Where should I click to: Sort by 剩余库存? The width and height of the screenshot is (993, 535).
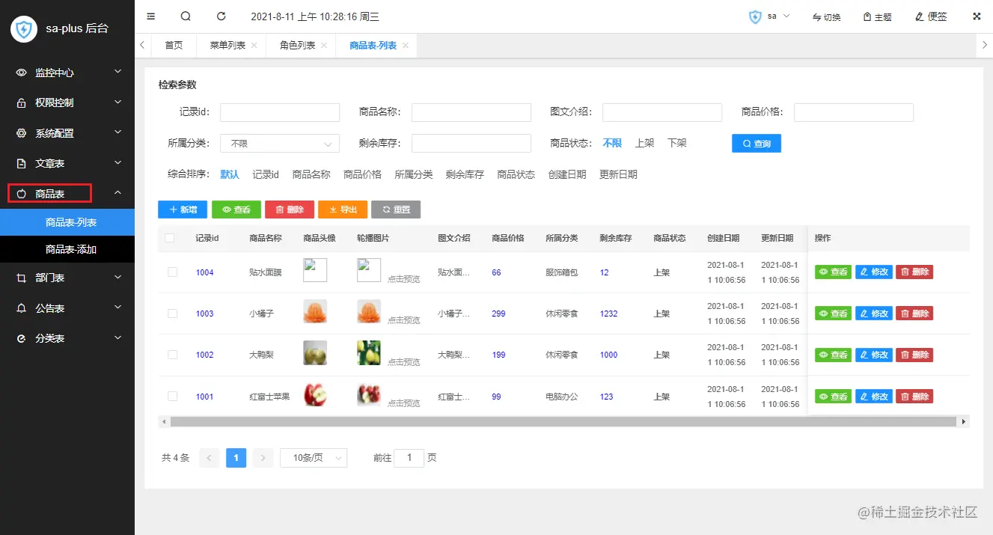(465, 174)
